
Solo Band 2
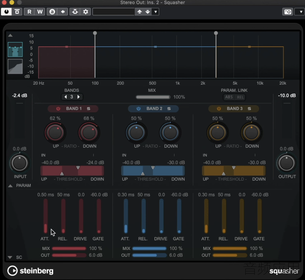click(169, 108)
